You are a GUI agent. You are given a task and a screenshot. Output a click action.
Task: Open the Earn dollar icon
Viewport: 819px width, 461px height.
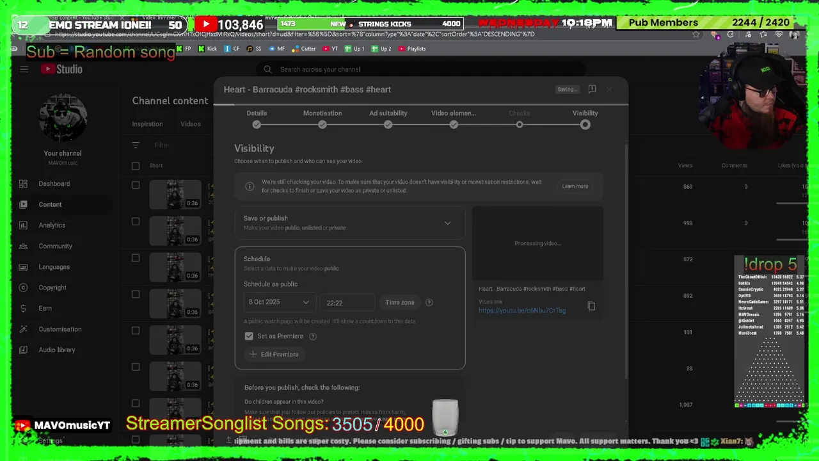(x=24, y=308)
